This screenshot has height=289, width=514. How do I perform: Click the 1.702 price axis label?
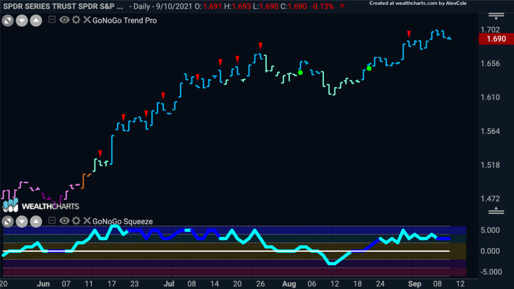490,30
